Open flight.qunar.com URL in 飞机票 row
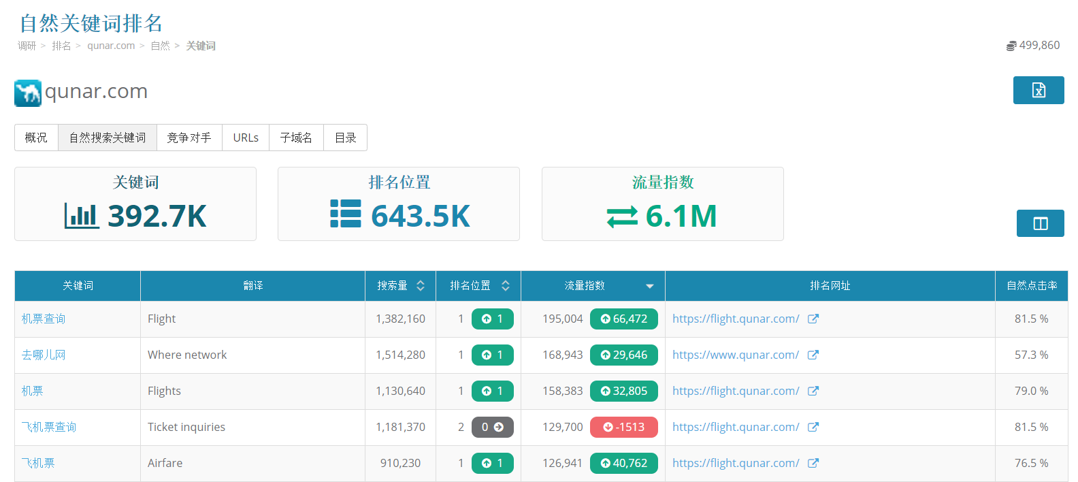The width and height of the screenshot is (1078, 482). (736, 463)
